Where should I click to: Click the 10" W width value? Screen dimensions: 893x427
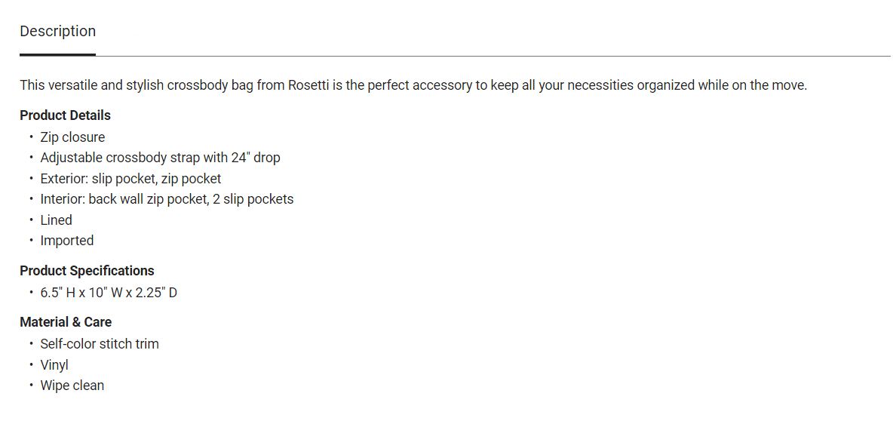[106, 293]
